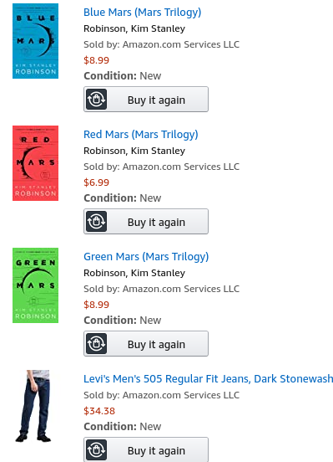The height and width of the screenshot is (462, 333).
Task: Click the reorder icon under Levi's jeans
Action: pyautogui.click(x=97, y=450)
